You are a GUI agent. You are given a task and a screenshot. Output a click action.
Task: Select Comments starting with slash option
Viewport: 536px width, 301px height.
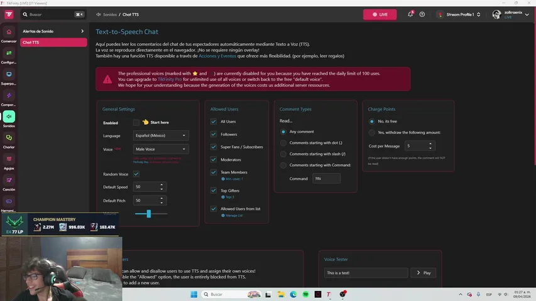tap(283, 154)
